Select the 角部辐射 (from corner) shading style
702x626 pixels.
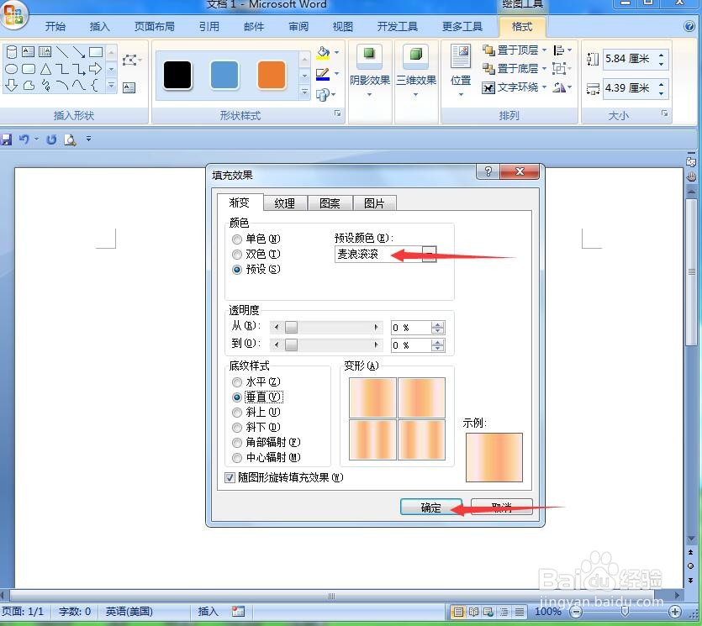point(237,443)
